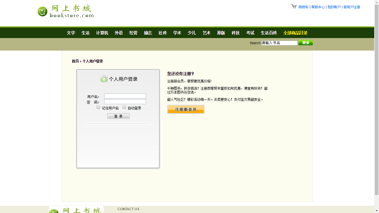Click the 用户名 input field

tap(125, 96)
